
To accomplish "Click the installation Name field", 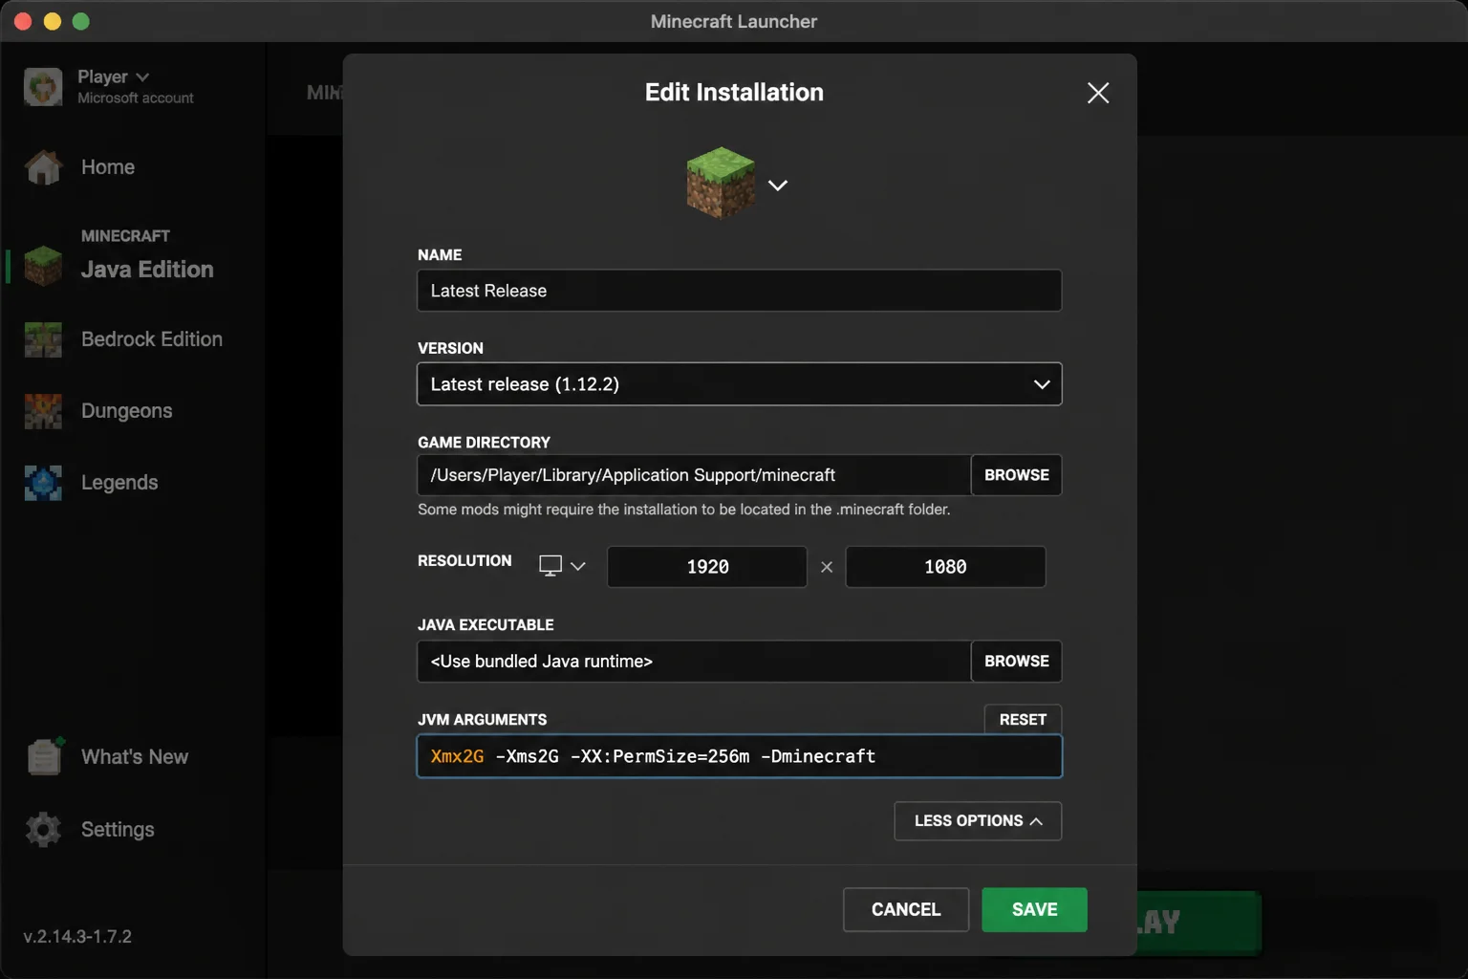I will coord(740,291).
